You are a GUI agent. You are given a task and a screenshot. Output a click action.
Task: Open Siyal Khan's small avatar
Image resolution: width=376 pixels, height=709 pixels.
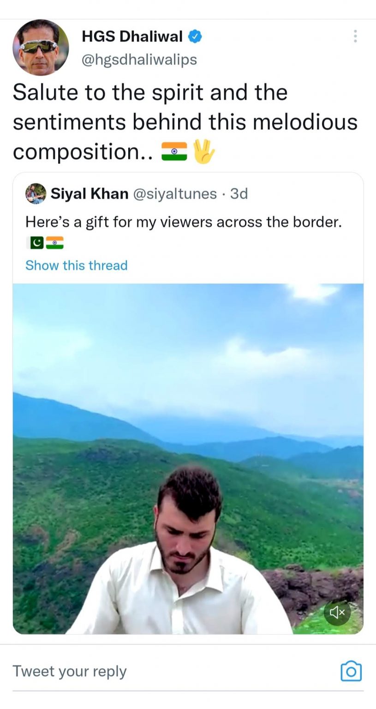[36, 194]
